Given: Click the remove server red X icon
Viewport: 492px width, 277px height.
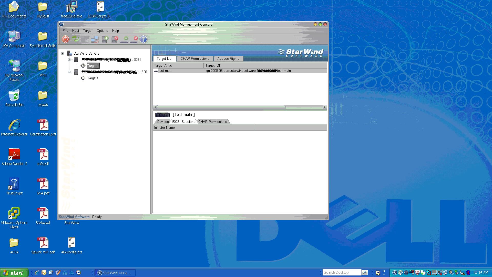Looking at the screenshot, I should coord(115,39).
